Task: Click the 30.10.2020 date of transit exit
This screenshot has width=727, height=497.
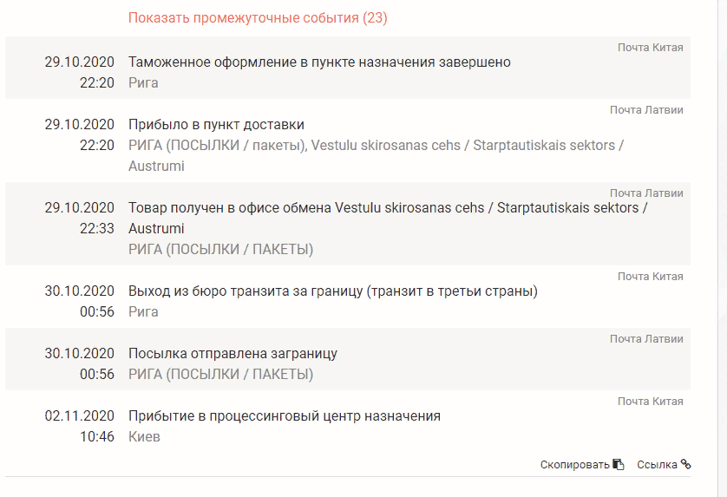Action: [x=79, y=291]
